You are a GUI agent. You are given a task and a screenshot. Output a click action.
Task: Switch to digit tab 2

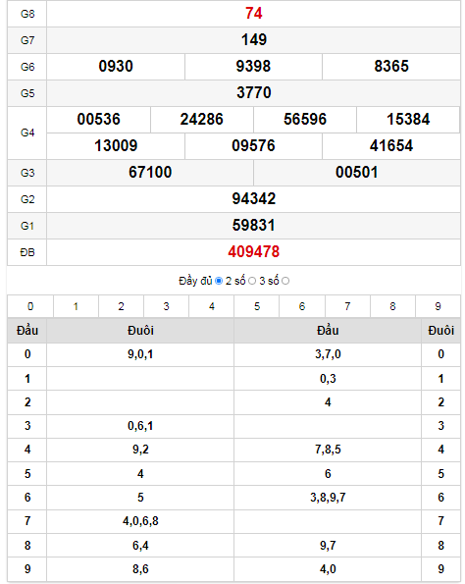point(122,306)
